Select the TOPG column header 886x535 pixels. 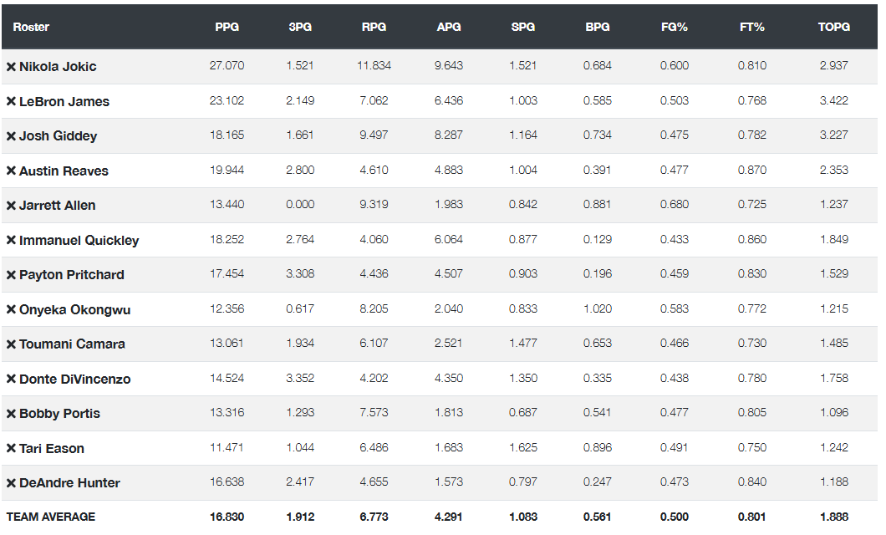833,27
